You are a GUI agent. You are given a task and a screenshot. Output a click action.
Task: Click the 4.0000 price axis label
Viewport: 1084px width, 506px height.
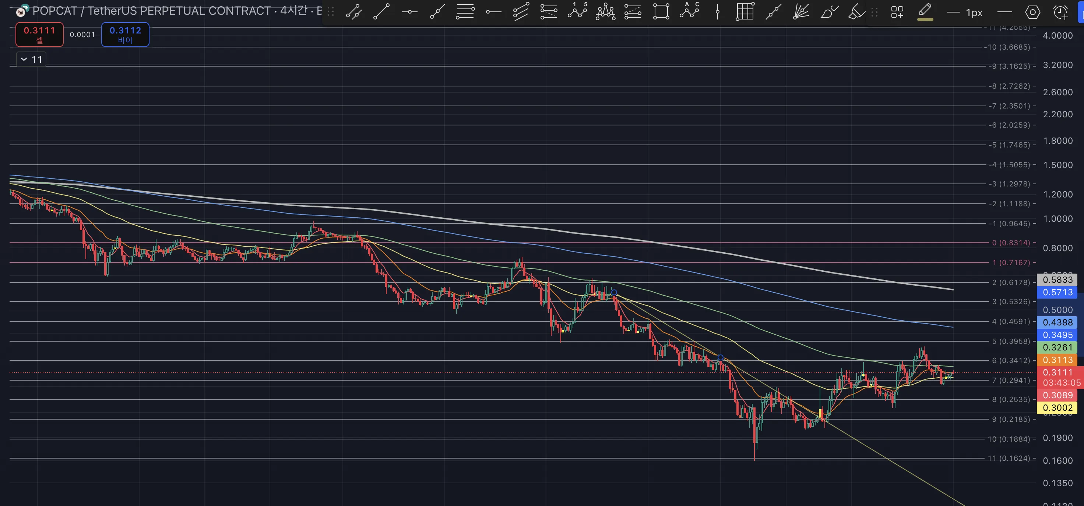pyautogui.click(x=1057, y=36)
